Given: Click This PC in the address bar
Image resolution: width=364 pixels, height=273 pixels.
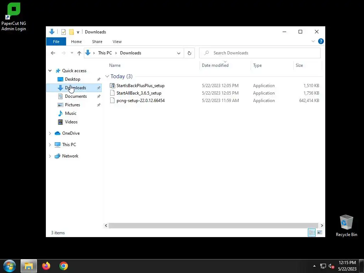Looking at the screenshot, I should tap(105, 53).
